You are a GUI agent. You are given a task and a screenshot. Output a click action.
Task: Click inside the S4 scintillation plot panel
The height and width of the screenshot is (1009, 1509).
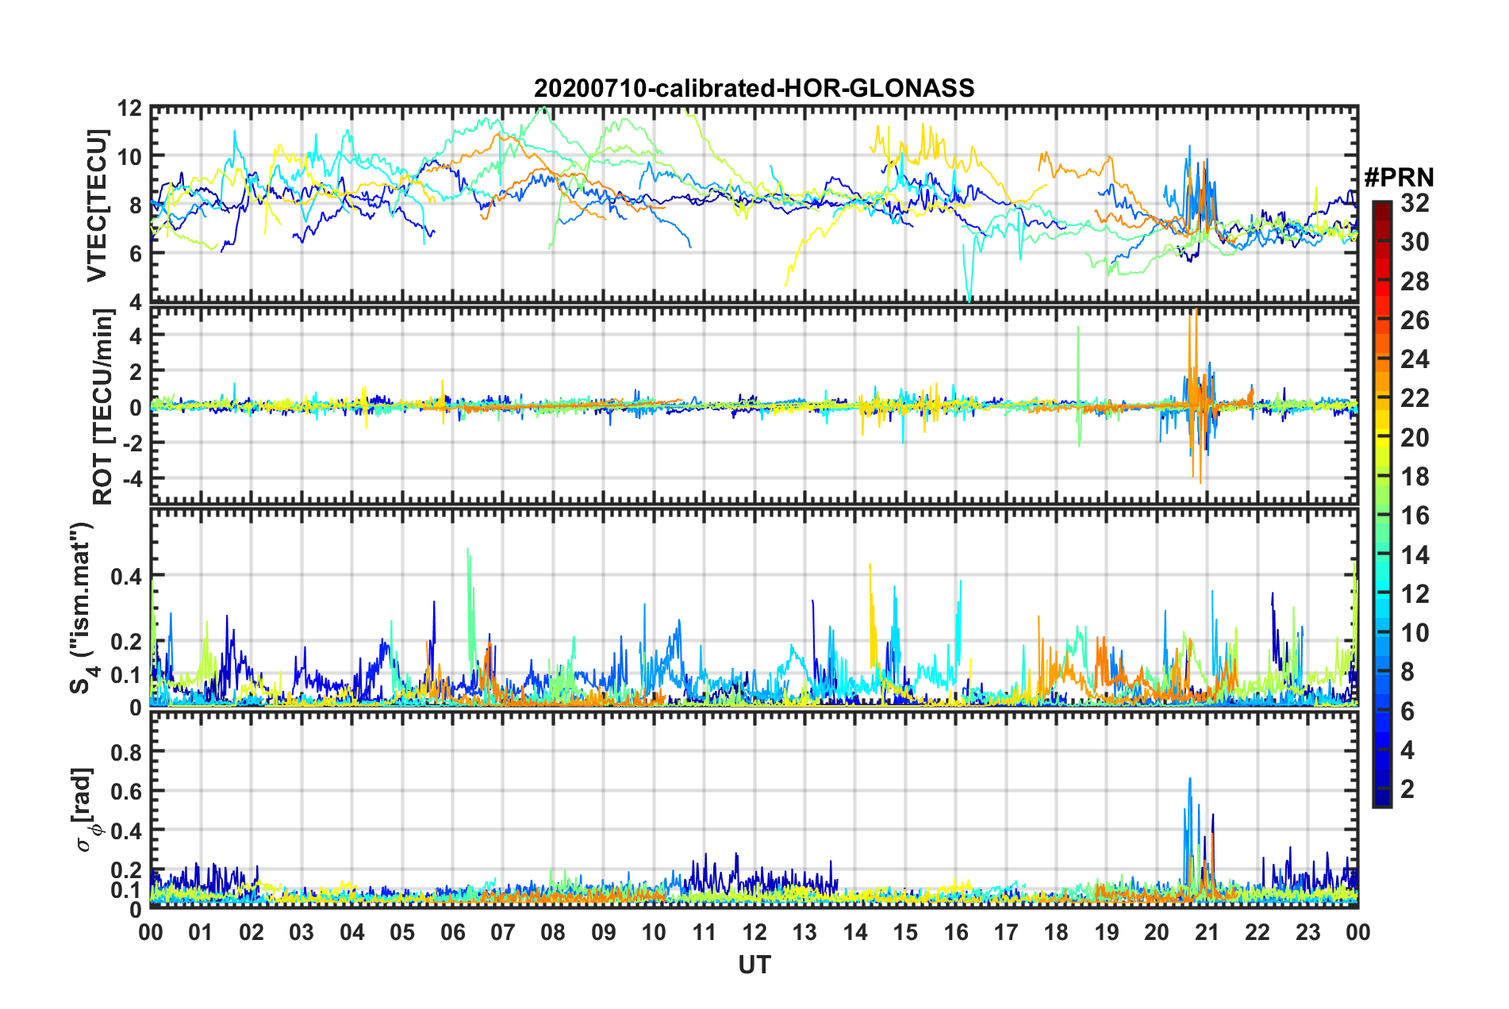(x=754, y=608)
